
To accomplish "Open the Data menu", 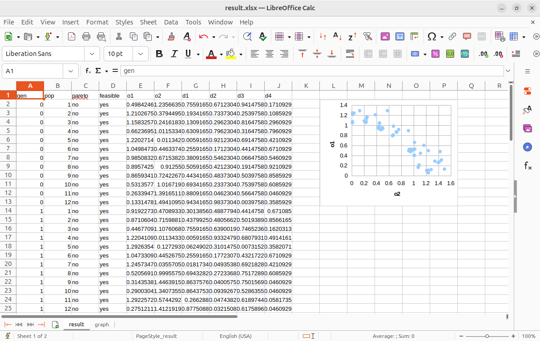I will coord(171,22).
